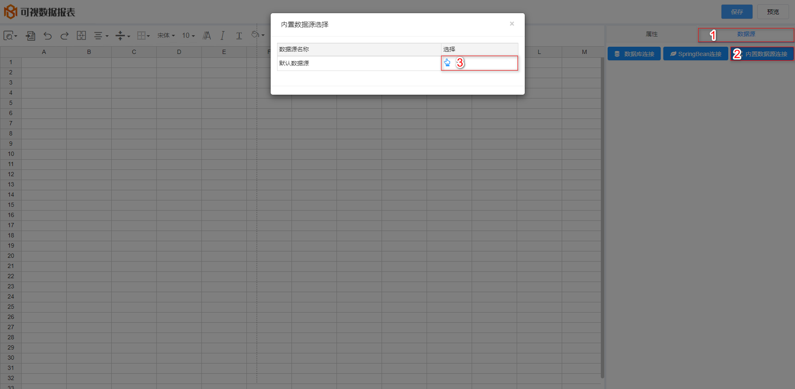Screen dimensions: 795x389
Task: Toggle italic text formatting
Action: pyautogui.click(x=222, y=36)
